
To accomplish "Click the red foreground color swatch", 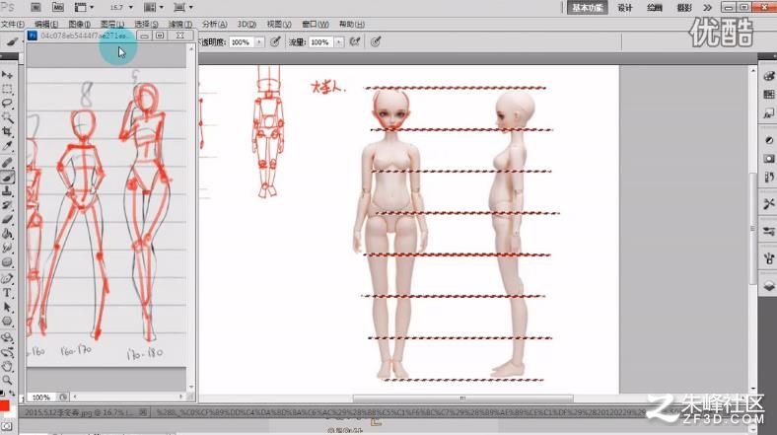I will (5, 406).
